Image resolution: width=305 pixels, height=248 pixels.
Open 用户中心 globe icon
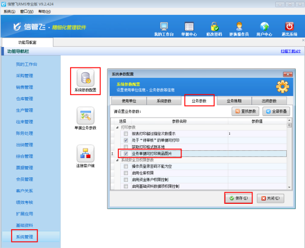pos(264,27)
